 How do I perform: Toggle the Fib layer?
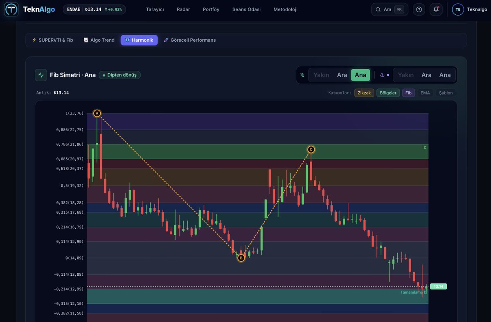coord(408,93)
